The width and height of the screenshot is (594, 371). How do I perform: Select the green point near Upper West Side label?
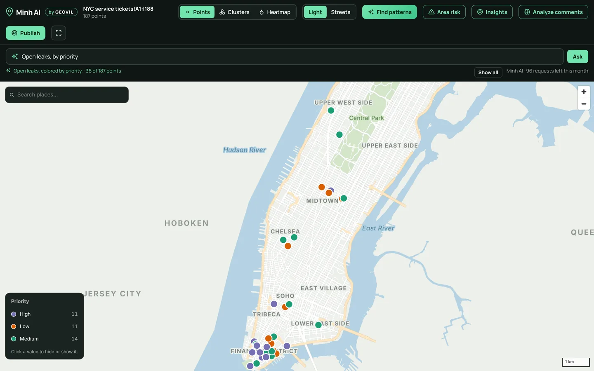point(331,110)
